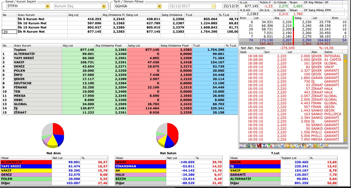Click the Saat column header in trades

click(251, 52)
